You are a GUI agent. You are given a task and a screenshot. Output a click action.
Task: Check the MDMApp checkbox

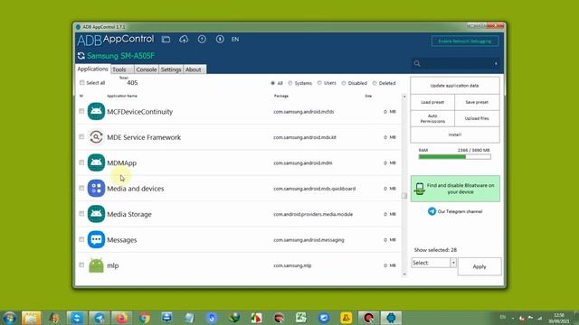pos(81,162)
